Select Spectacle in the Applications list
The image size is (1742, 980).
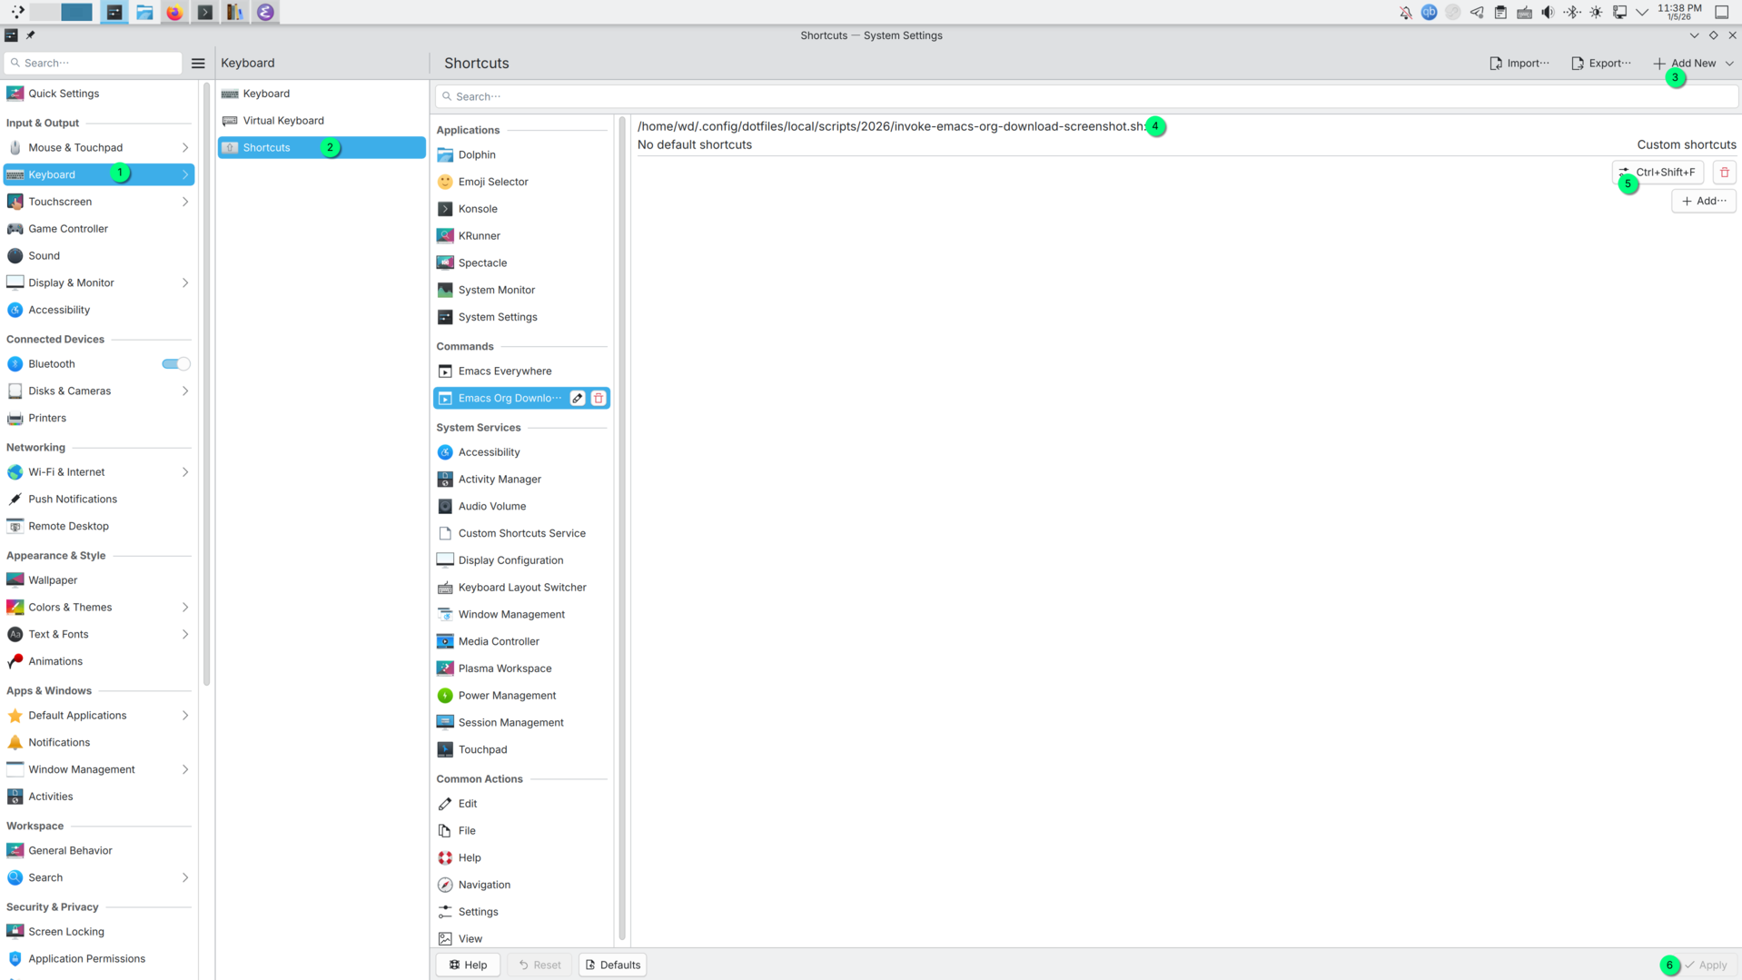(x=482, y=262)
